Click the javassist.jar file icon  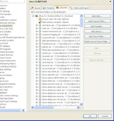[x=40, y=56]
